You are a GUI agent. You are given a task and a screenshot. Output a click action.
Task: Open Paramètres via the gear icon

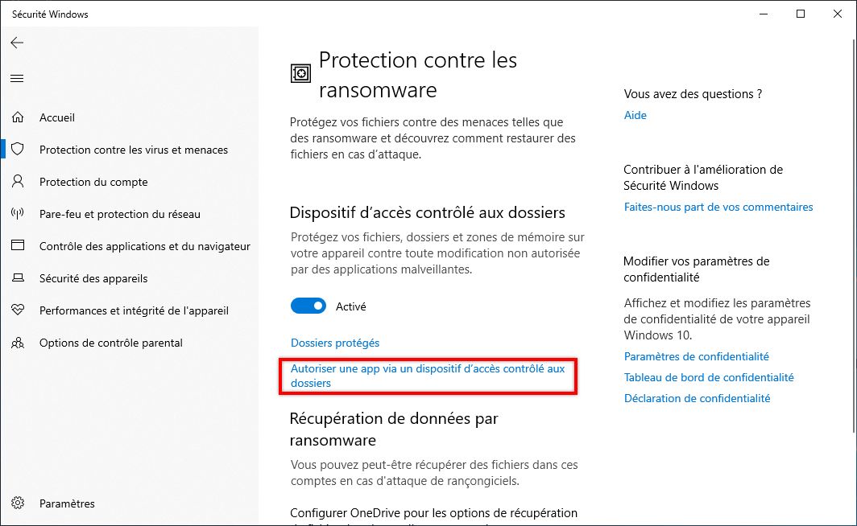(18, 503)
